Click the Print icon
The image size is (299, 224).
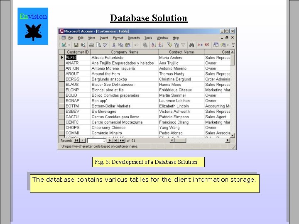tap(92, 45)
